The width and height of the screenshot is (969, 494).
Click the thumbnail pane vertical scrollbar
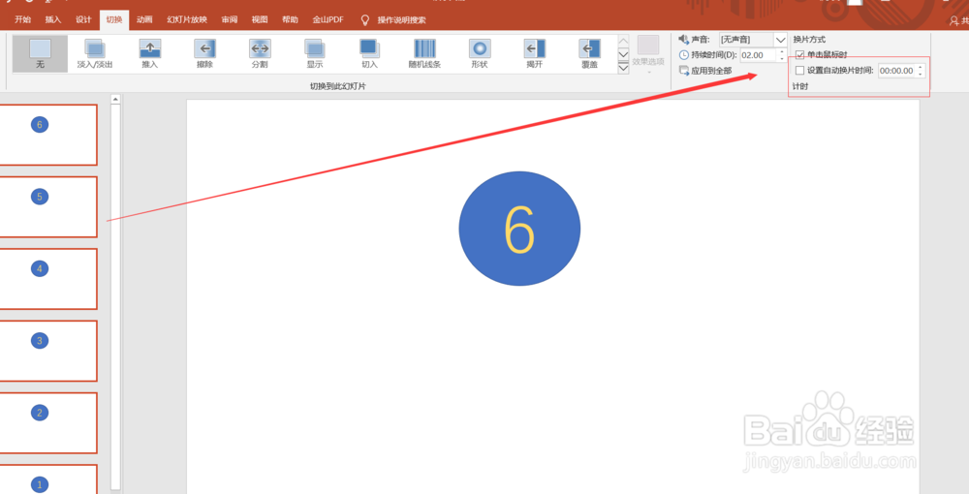115,296
